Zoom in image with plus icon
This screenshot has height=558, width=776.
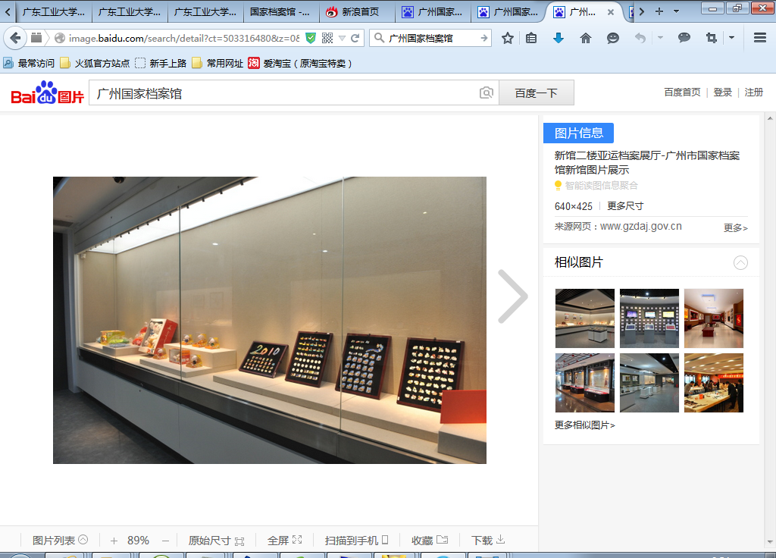(114, 541)
